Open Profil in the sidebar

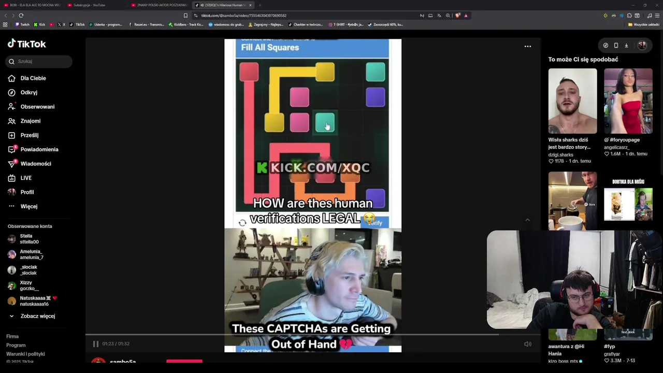[x=21, y=192]
